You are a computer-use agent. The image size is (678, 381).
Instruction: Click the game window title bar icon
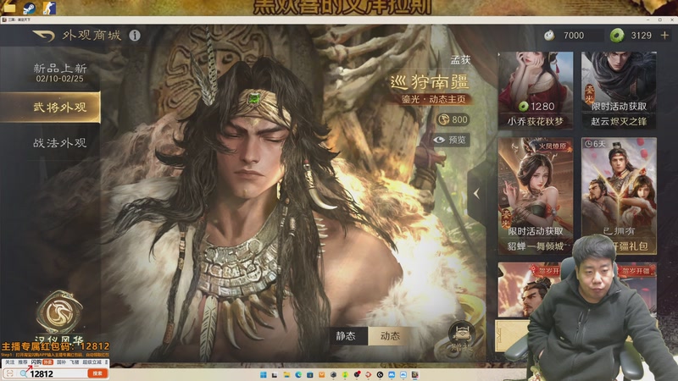pos(4,19)
